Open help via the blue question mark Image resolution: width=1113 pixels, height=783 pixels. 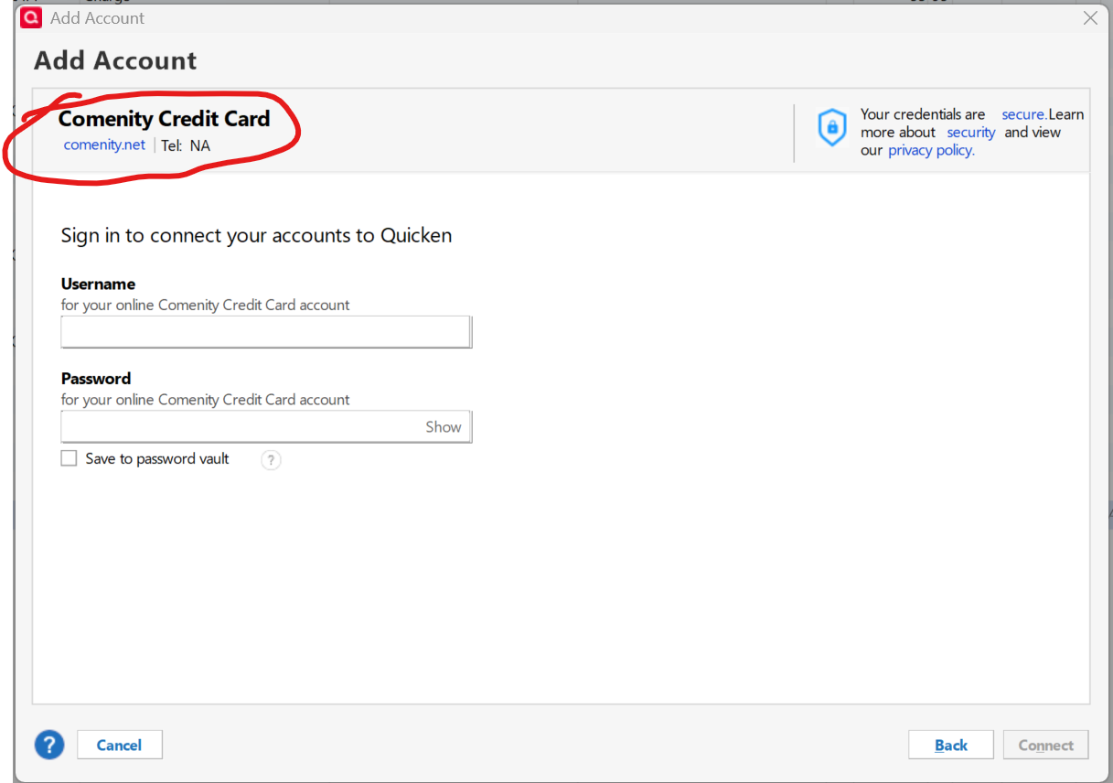pos(49,745)
